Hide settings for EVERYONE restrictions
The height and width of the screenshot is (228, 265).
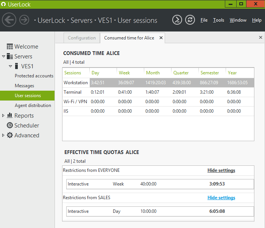coord(221,170)
